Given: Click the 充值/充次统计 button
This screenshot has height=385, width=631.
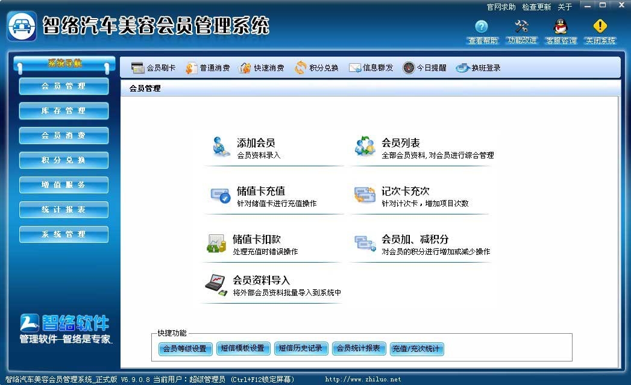Looking at the screenshot, I should (416, 349).
